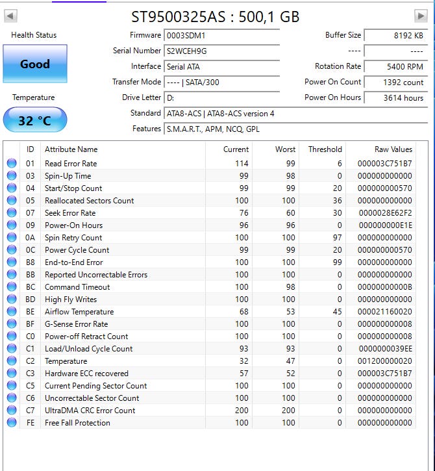Screen dimensions: 435x471
Task: Click drive title ST9500325AS : 500,1 GB
Action: pyautogui.click(x=216, y=17)
